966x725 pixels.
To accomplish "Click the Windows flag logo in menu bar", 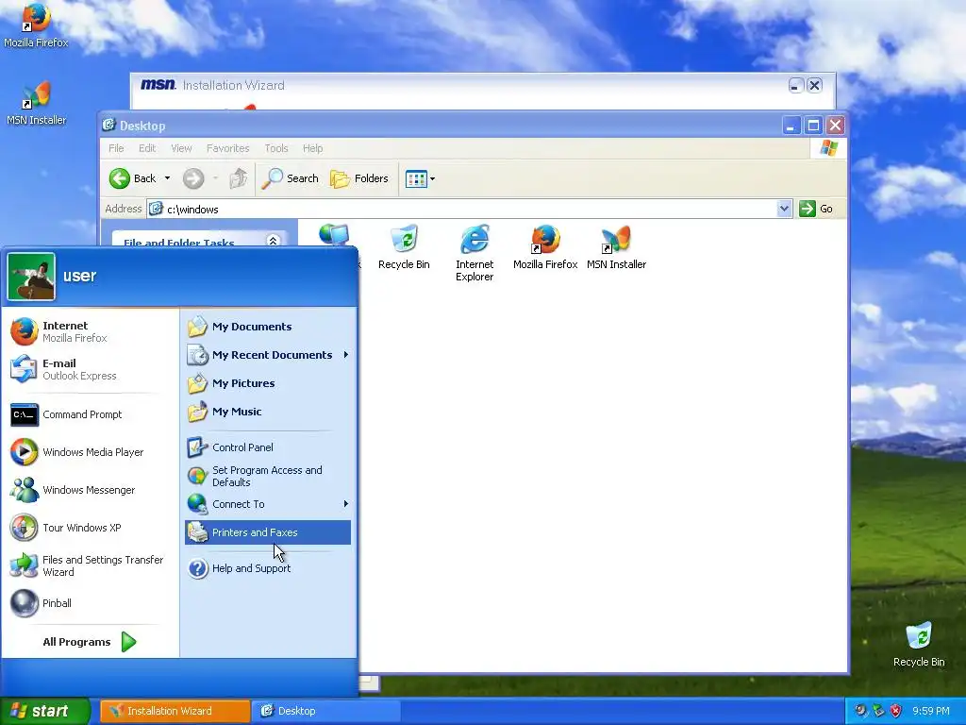I will click(x=828, y=148).
